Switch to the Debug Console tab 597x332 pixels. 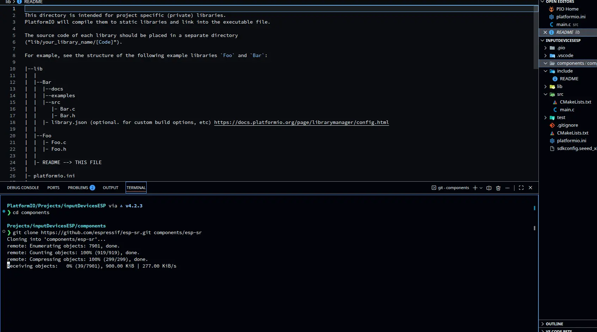tap(23, 188)
